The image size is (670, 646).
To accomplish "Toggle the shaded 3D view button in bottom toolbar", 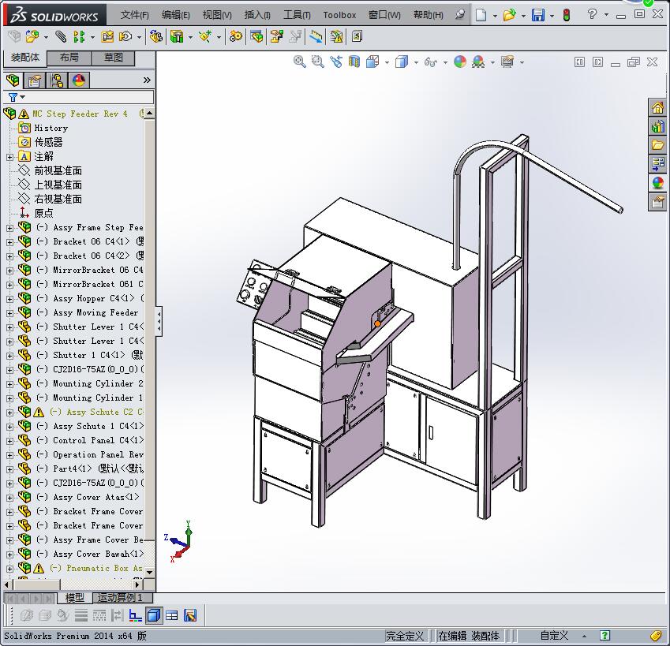I will coord(153,615).
